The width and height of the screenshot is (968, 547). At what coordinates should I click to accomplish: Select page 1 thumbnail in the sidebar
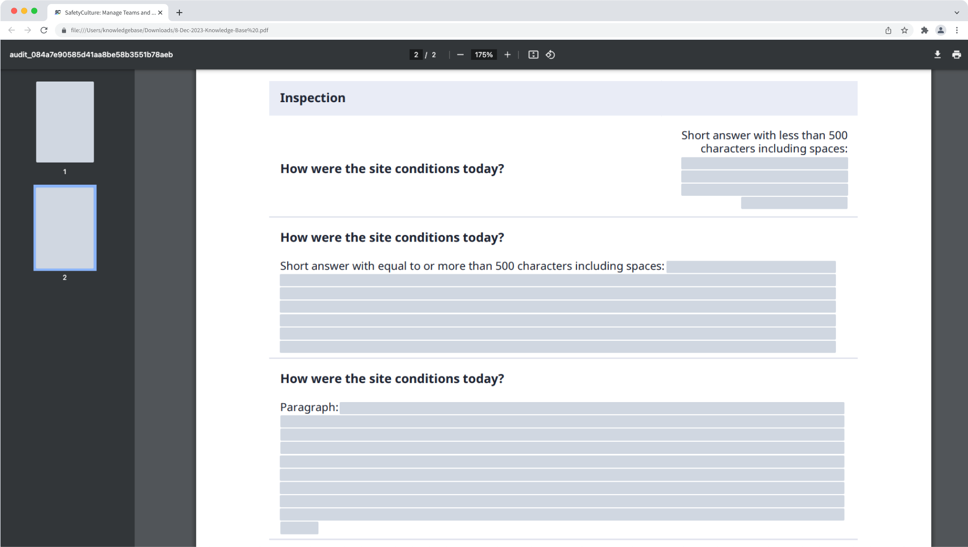64,122
